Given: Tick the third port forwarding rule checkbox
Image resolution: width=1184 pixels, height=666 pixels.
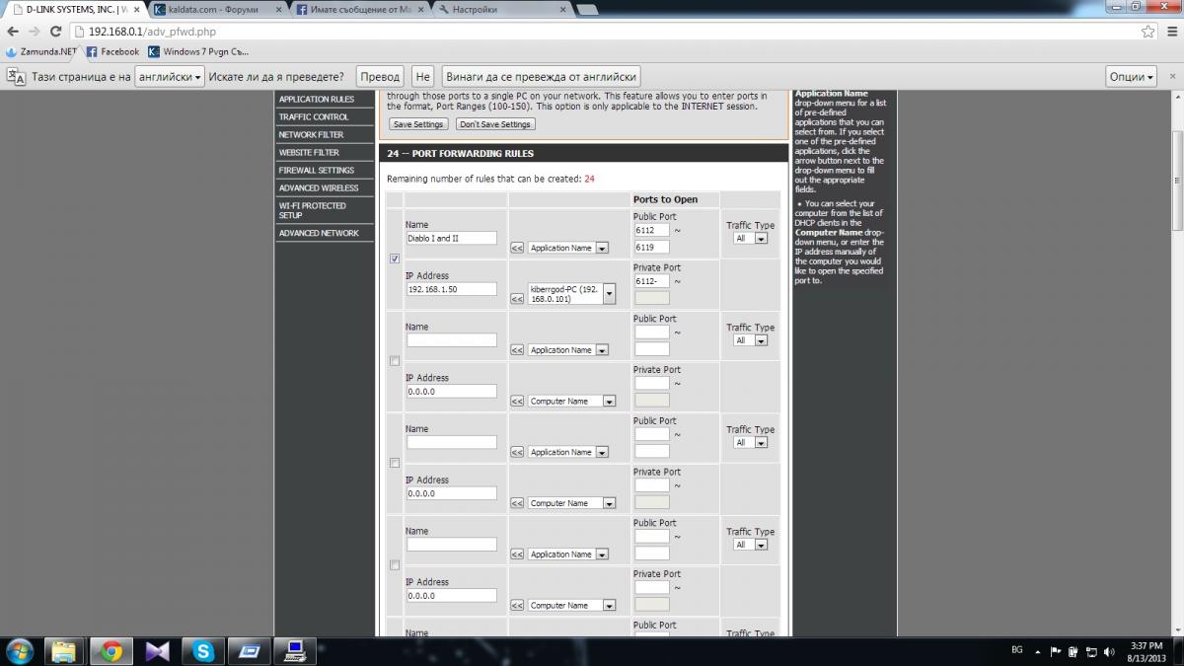Looking at the screenshot, I should [x=395, y=463].
